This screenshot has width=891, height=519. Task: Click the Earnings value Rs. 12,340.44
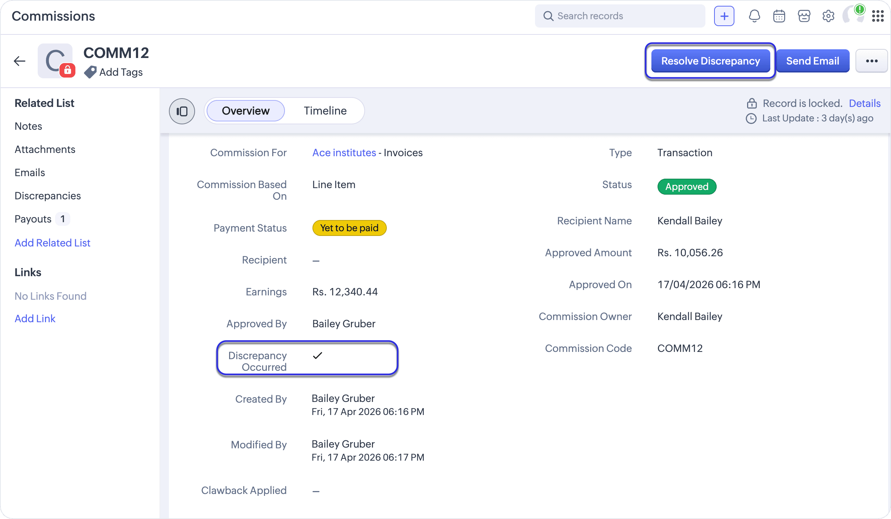pyautogui.click(x=345, y=292)
